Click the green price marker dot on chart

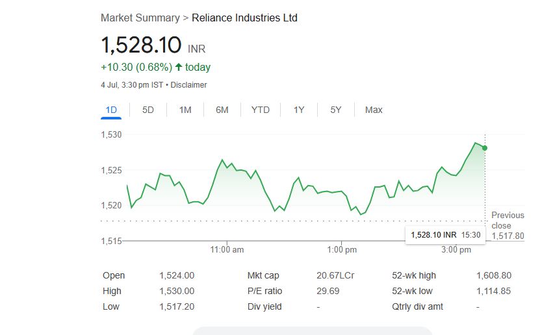(485, 148)
